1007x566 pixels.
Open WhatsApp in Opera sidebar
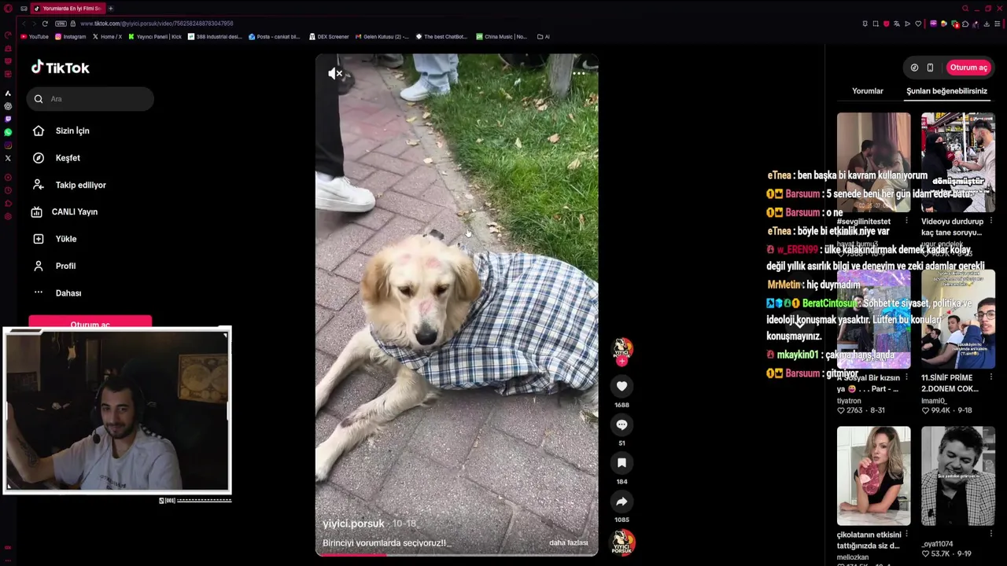[8, 132]
